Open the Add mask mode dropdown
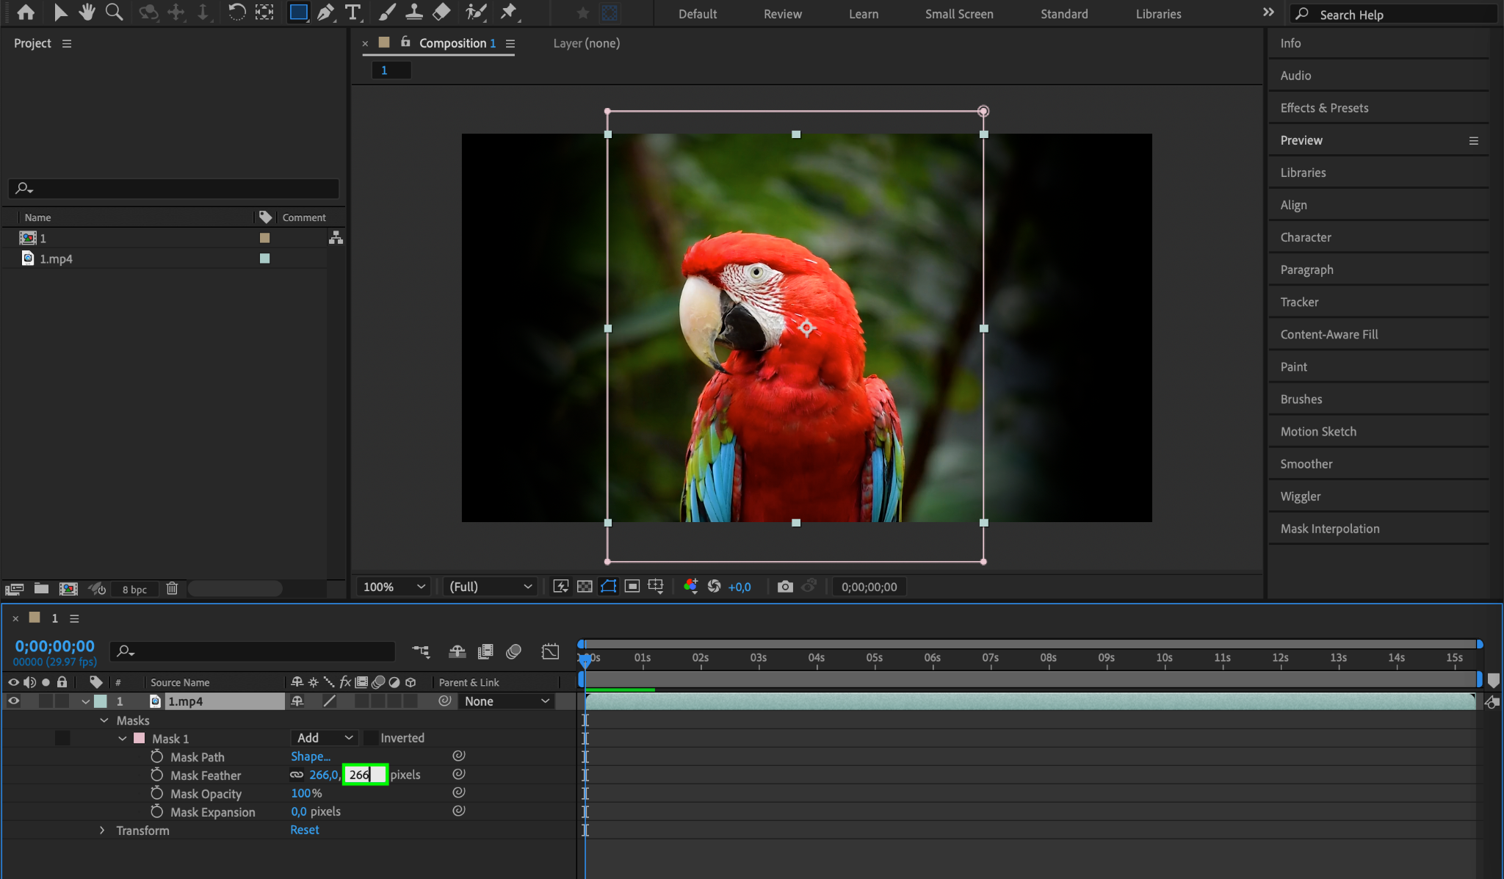1504x879 pixels. [x=325, y=738]
